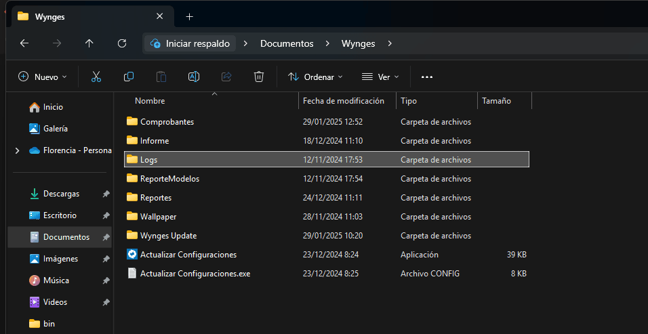This screenshot has height=334, width=648.
Task: Click the Rename icon in toolbar
Action: click(194, 77)
